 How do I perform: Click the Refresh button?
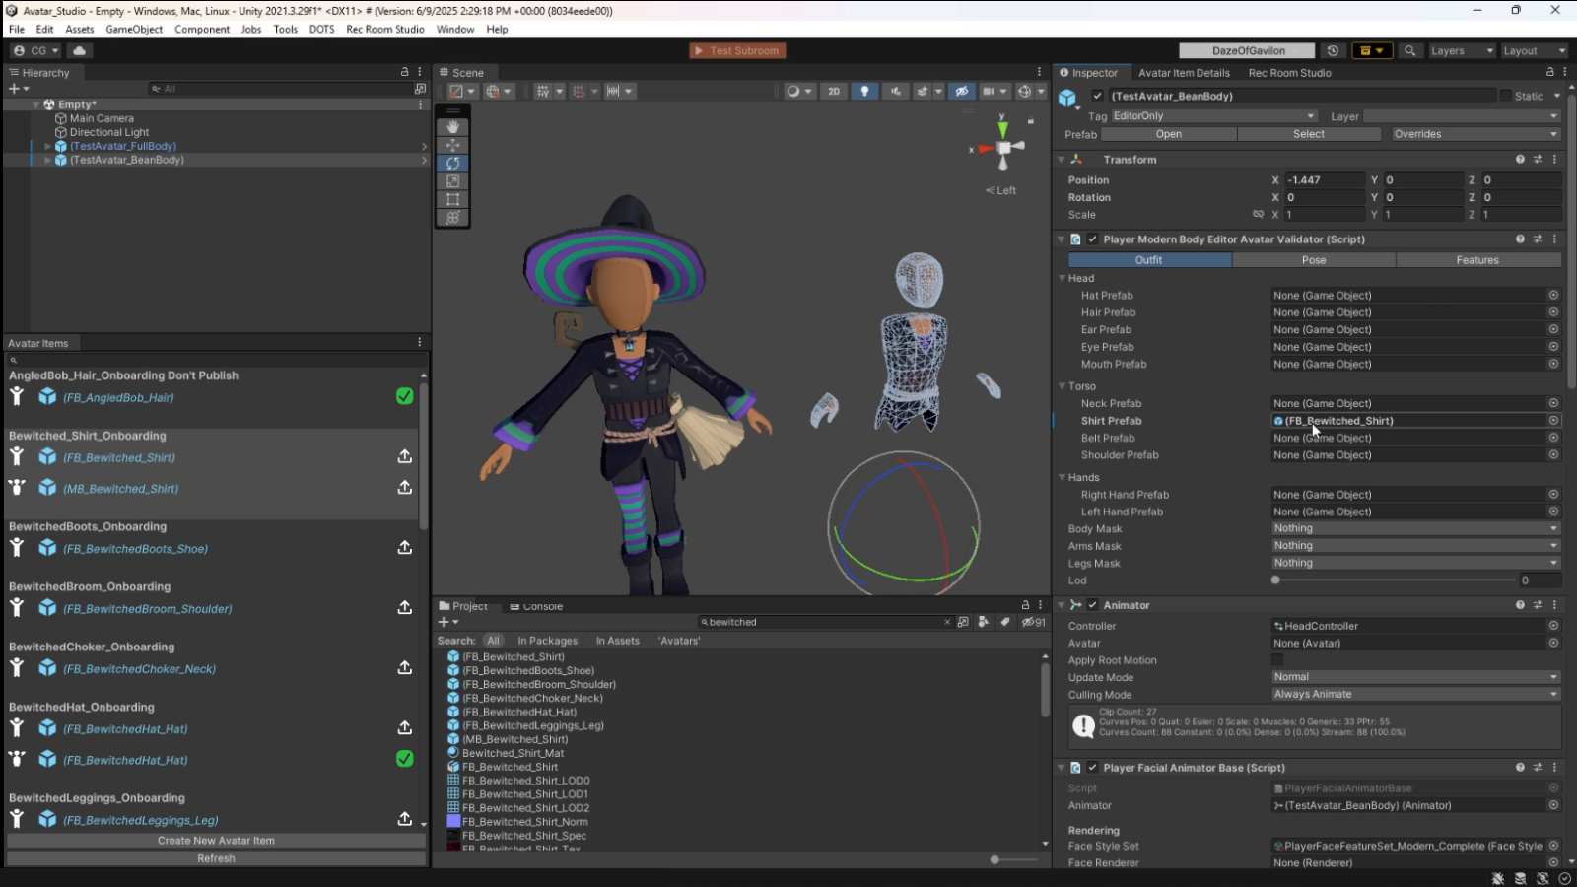(x=216, y=858)
